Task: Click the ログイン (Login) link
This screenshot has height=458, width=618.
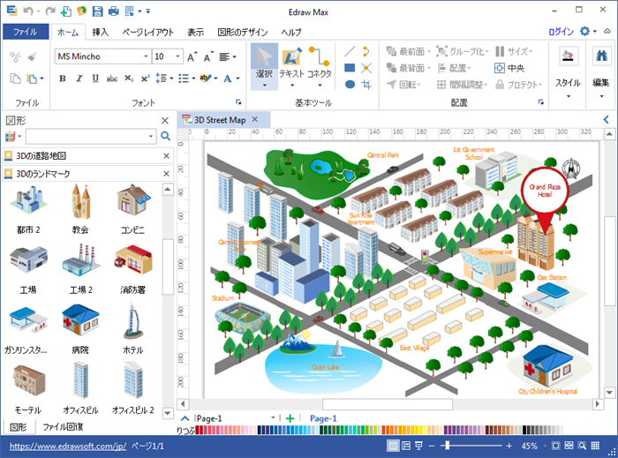Action: pos(561,32)
